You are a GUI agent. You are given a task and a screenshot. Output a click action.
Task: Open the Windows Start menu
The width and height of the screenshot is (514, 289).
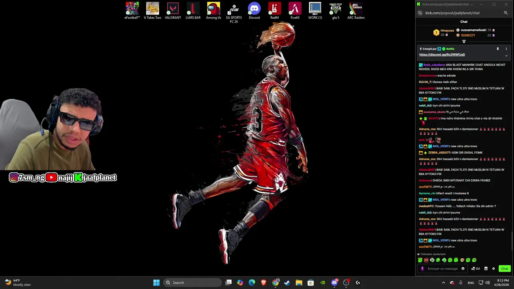pos(157,283)
